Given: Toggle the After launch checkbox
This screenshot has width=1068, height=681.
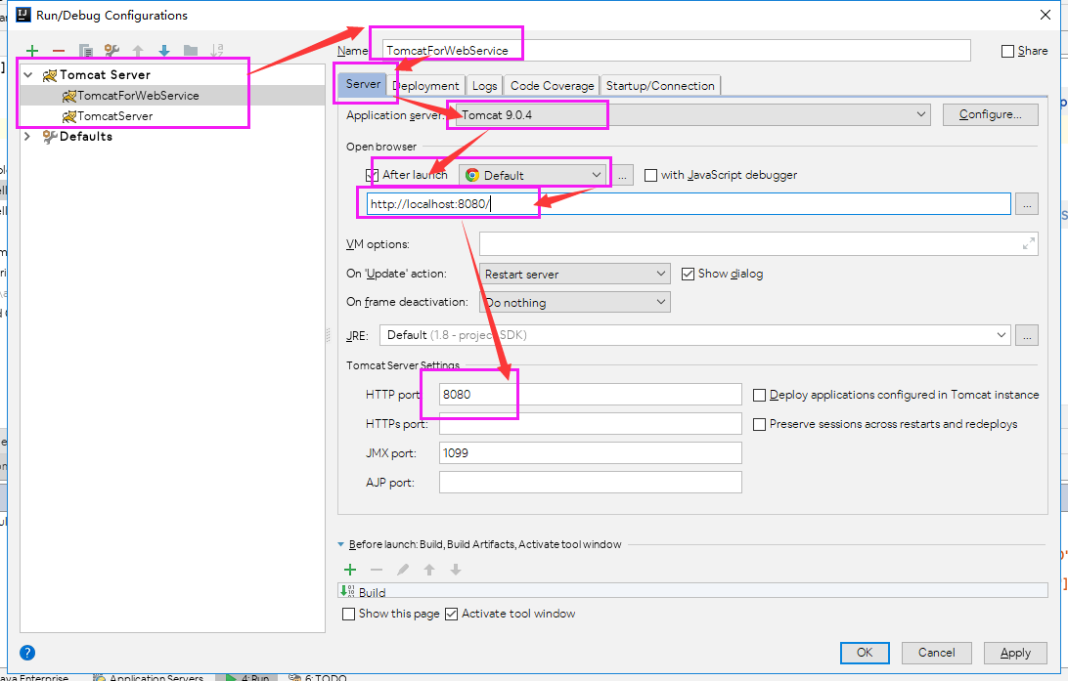Looking at the screenshot, I should pos(372,176).
